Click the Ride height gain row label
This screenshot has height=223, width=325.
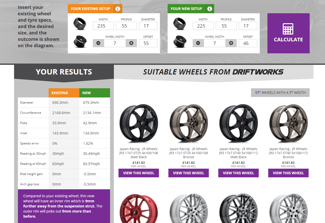click(x=31, y=174)
